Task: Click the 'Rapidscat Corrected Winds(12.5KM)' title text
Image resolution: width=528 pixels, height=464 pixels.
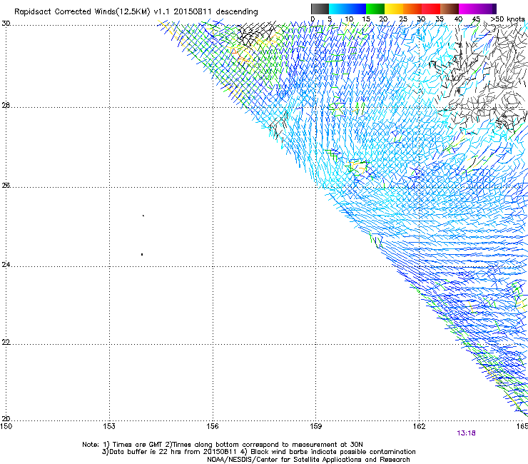Action: coord(82,12)
